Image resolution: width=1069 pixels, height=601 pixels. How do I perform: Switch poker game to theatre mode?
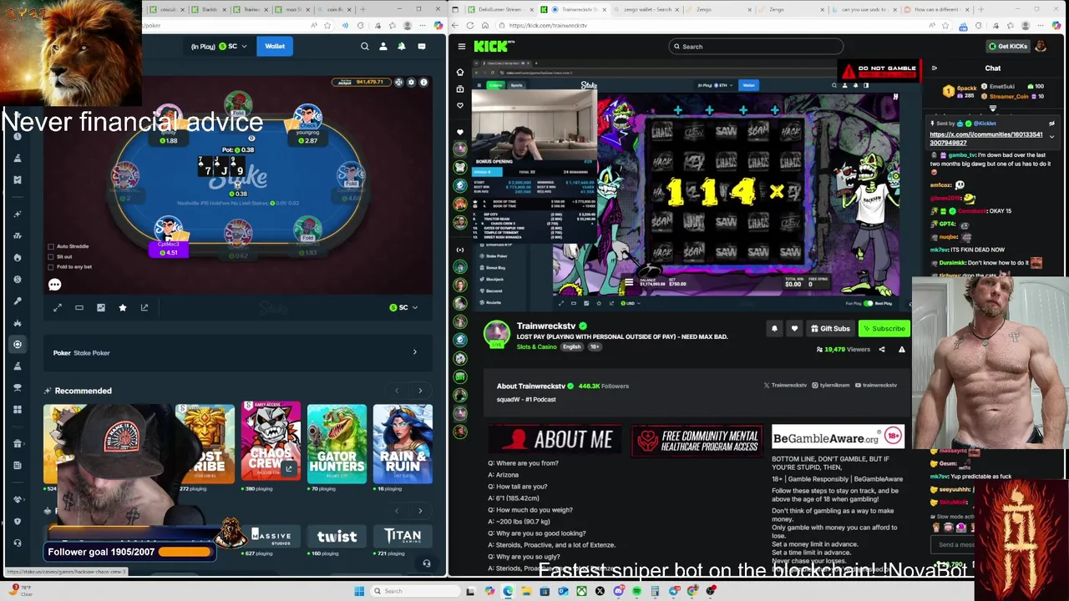(79, 307)
